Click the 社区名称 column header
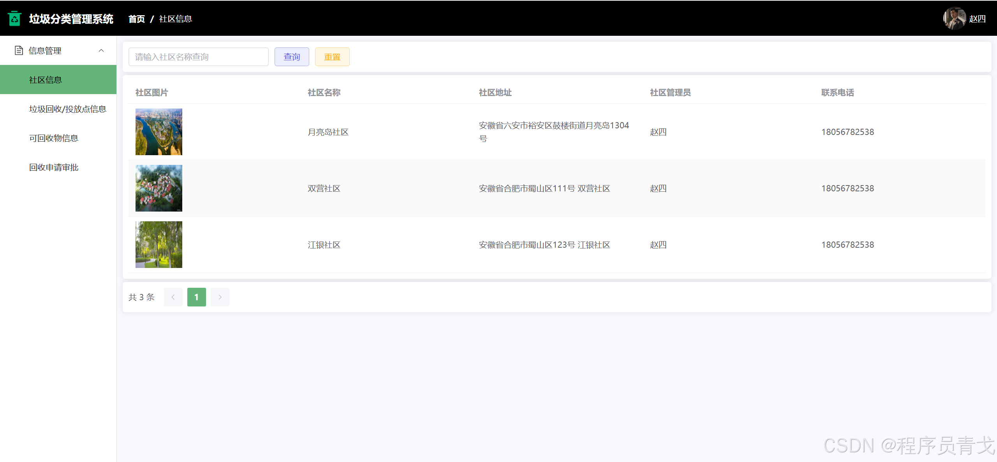The width and height of the screenshot is (997, 462). tap(324, 93)
